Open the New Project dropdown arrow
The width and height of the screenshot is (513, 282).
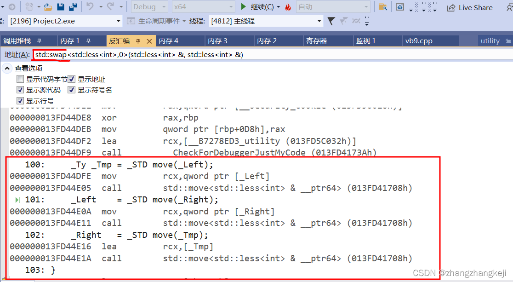point(39,7)
